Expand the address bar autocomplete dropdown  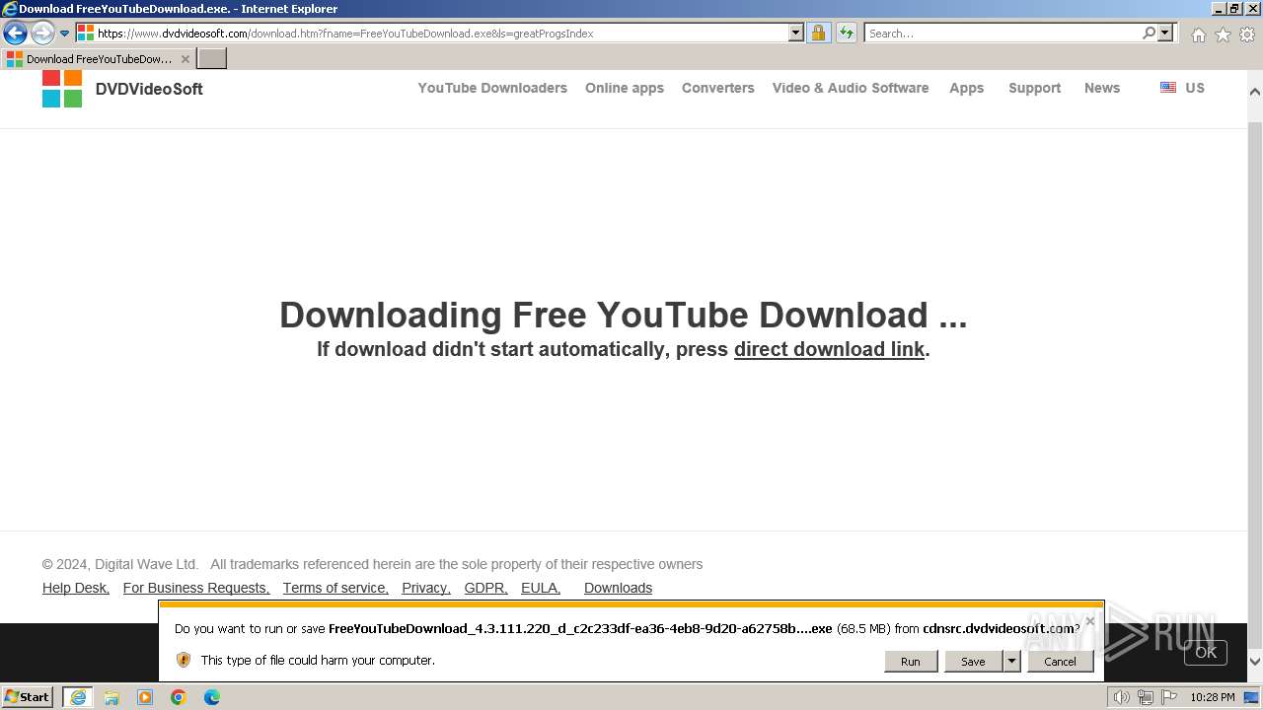(x=796, y=33)
